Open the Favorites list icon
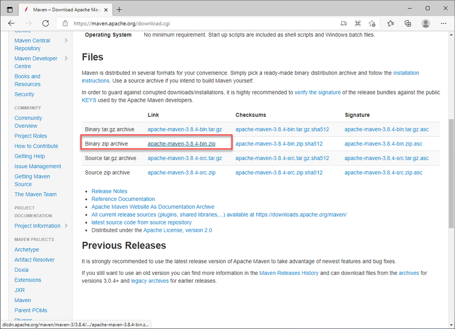Image resolution: width=455 pixels, height=329 pixels. point(391,24)
